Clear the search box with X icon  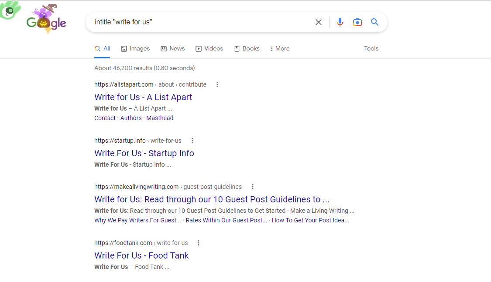pos(319,22)
